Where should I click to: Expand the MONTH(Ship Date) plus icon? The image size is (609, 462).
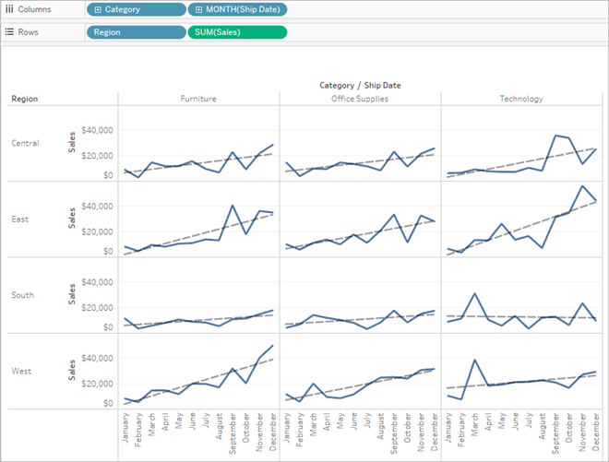pos(198,10)
